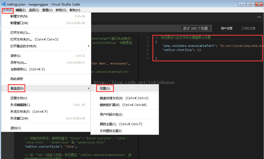264x159 pixels.
Task: Click the VS Code logo in title bar
Action: (3, 4)
